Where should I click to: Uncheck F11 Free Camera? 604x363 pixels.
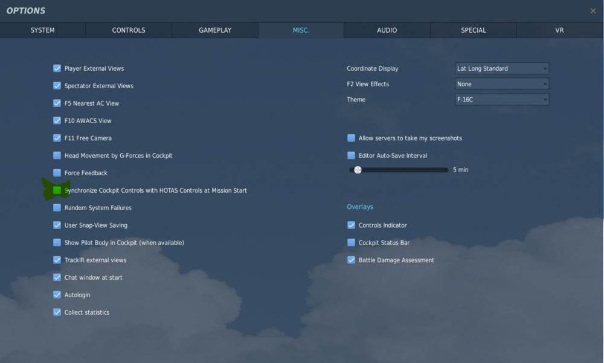(x=57, y=138)
